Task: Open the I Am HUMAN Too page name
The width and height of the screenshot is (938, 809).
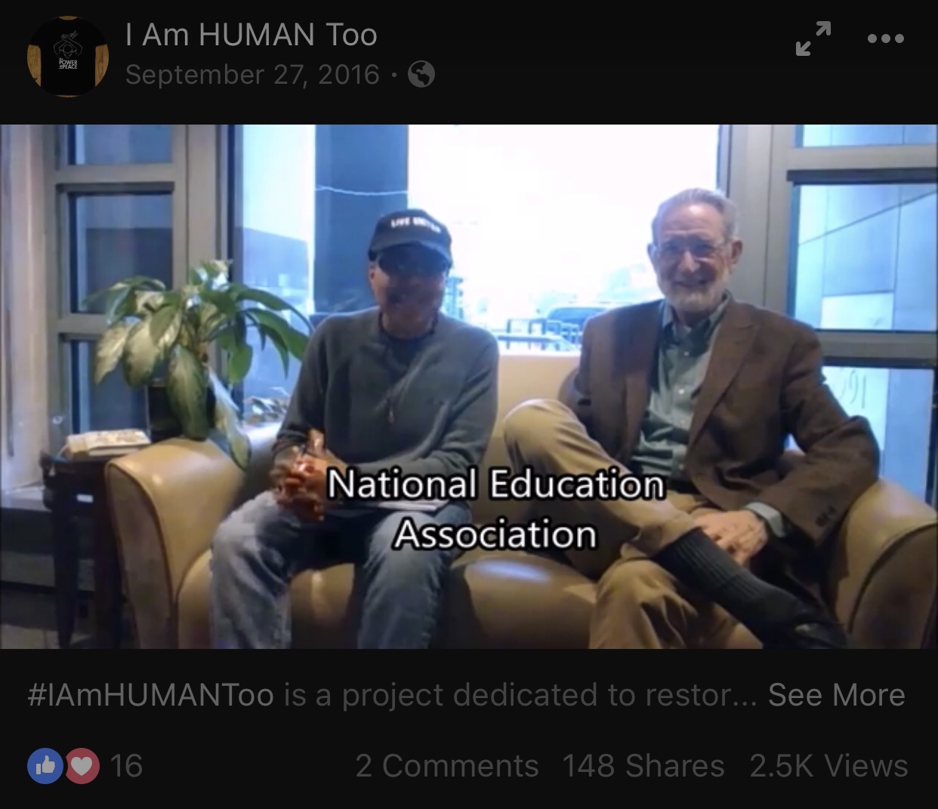Action: [x=251, y=35]
